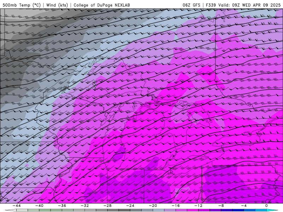Viewport: 283px width, 212px height.
Task: Click the -12 color scale label
Action: [198, 206]
